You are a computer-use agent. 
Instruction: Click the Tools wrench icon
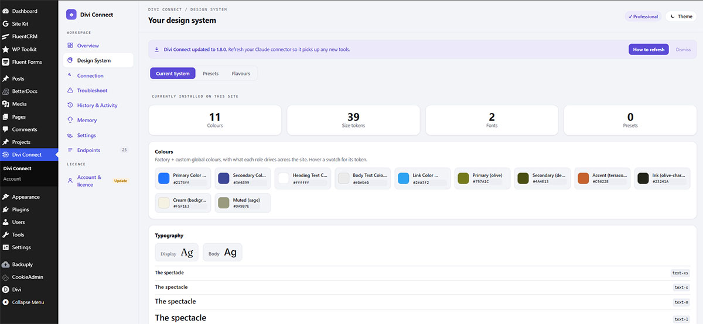click(x=6, y=235)
